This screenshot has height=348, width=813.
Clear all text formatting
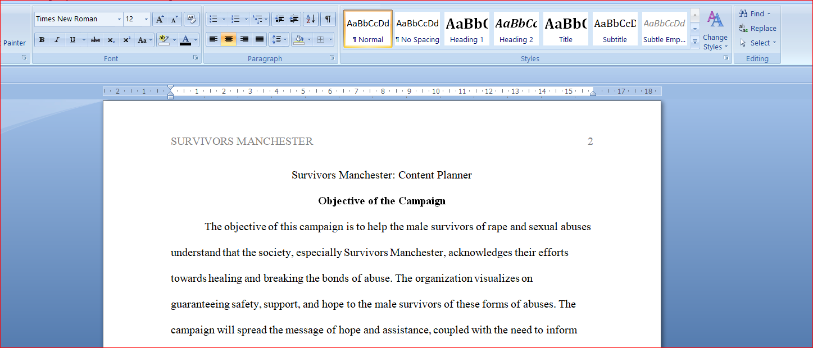pyautogui.click(x=192, y=19)
